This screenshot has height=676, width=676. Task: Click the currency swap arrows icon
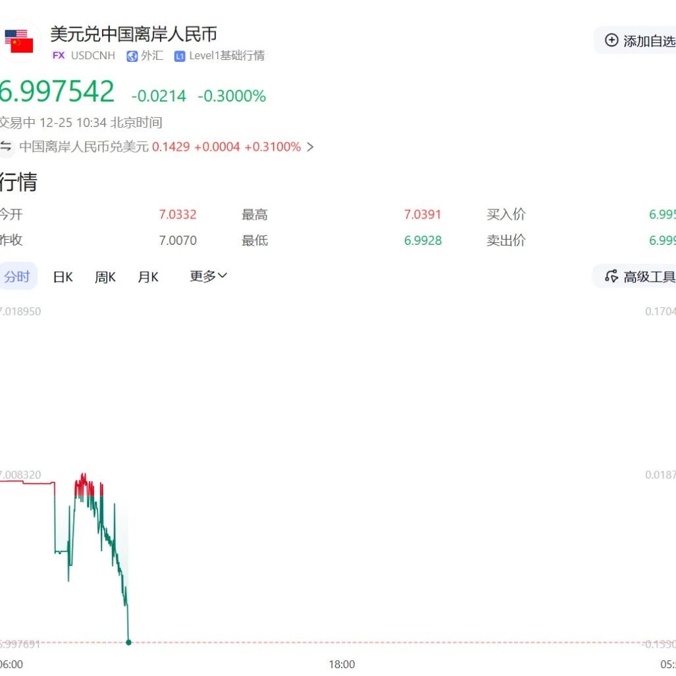pos(6,147)
